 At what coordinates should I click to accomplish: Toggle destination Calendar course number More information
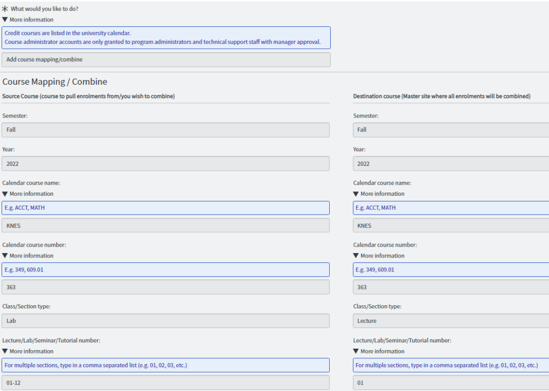pos(379,256)
